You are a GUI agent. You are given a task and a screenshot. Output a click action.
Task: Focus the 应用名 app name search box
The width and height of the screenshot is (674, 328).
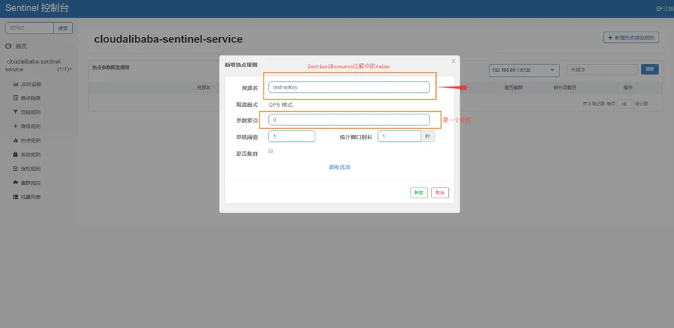click(x=29, y=28)
